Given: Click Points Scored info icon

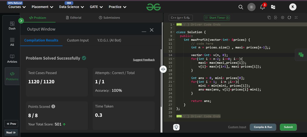Looking at the screenshot, I should coord(53,106).
